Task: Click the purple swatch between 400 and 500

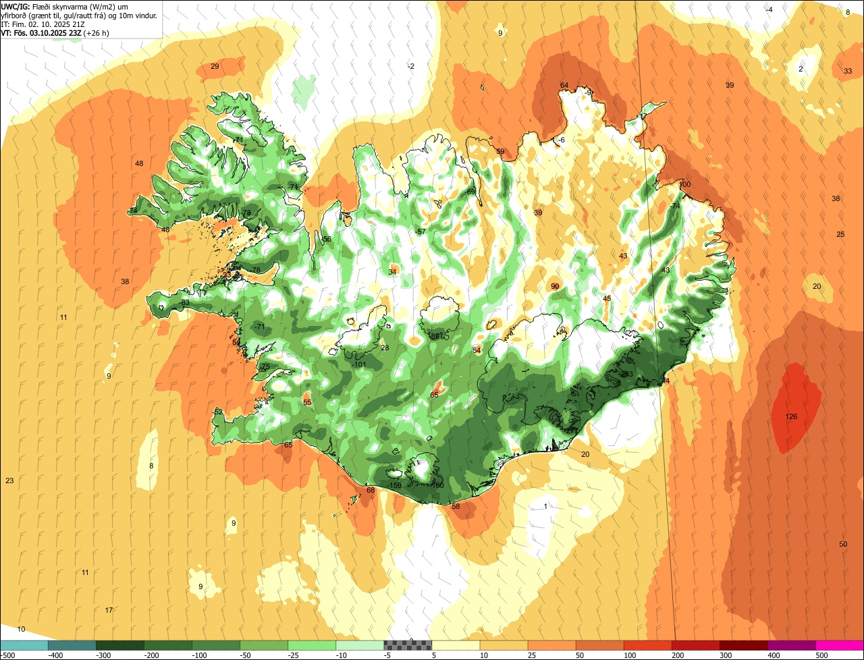Action: 792,645
